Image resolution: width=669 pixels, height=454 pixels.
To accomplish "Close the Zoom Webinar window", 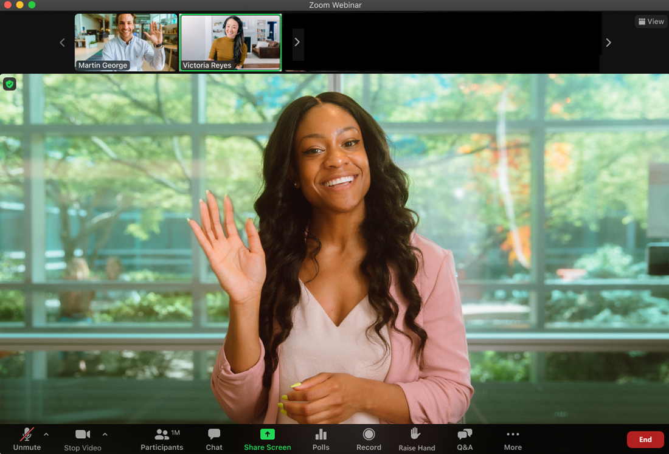I will pyautogui.click(x=7, y=5).
